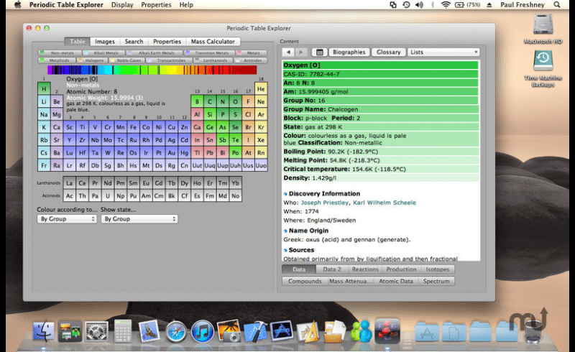
Task: Toggle the Non-metals group highlight
Action: point(60,53)
